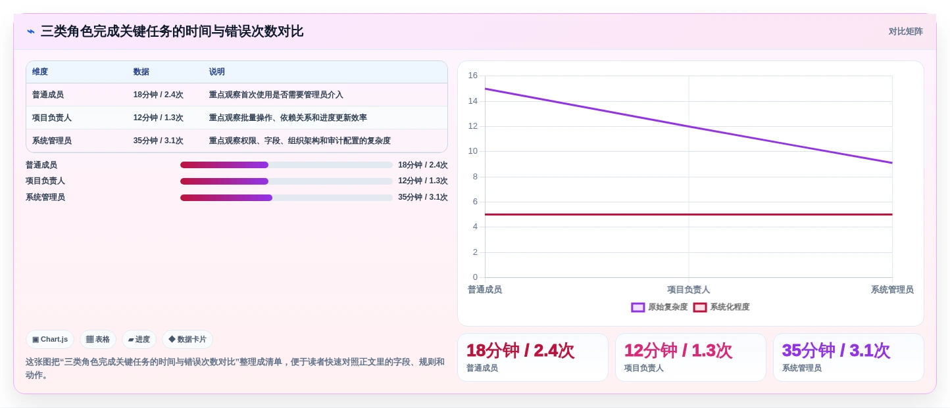Click progress value 35分钟 / 3.1次 beside bar
Viewport: 950px width, 408px height.
[423, 197]
